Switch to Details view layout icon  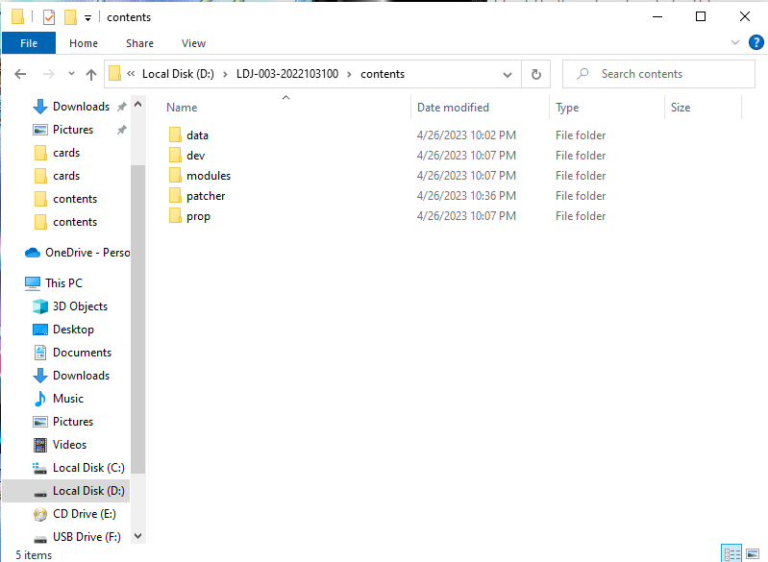pos(731,553)
